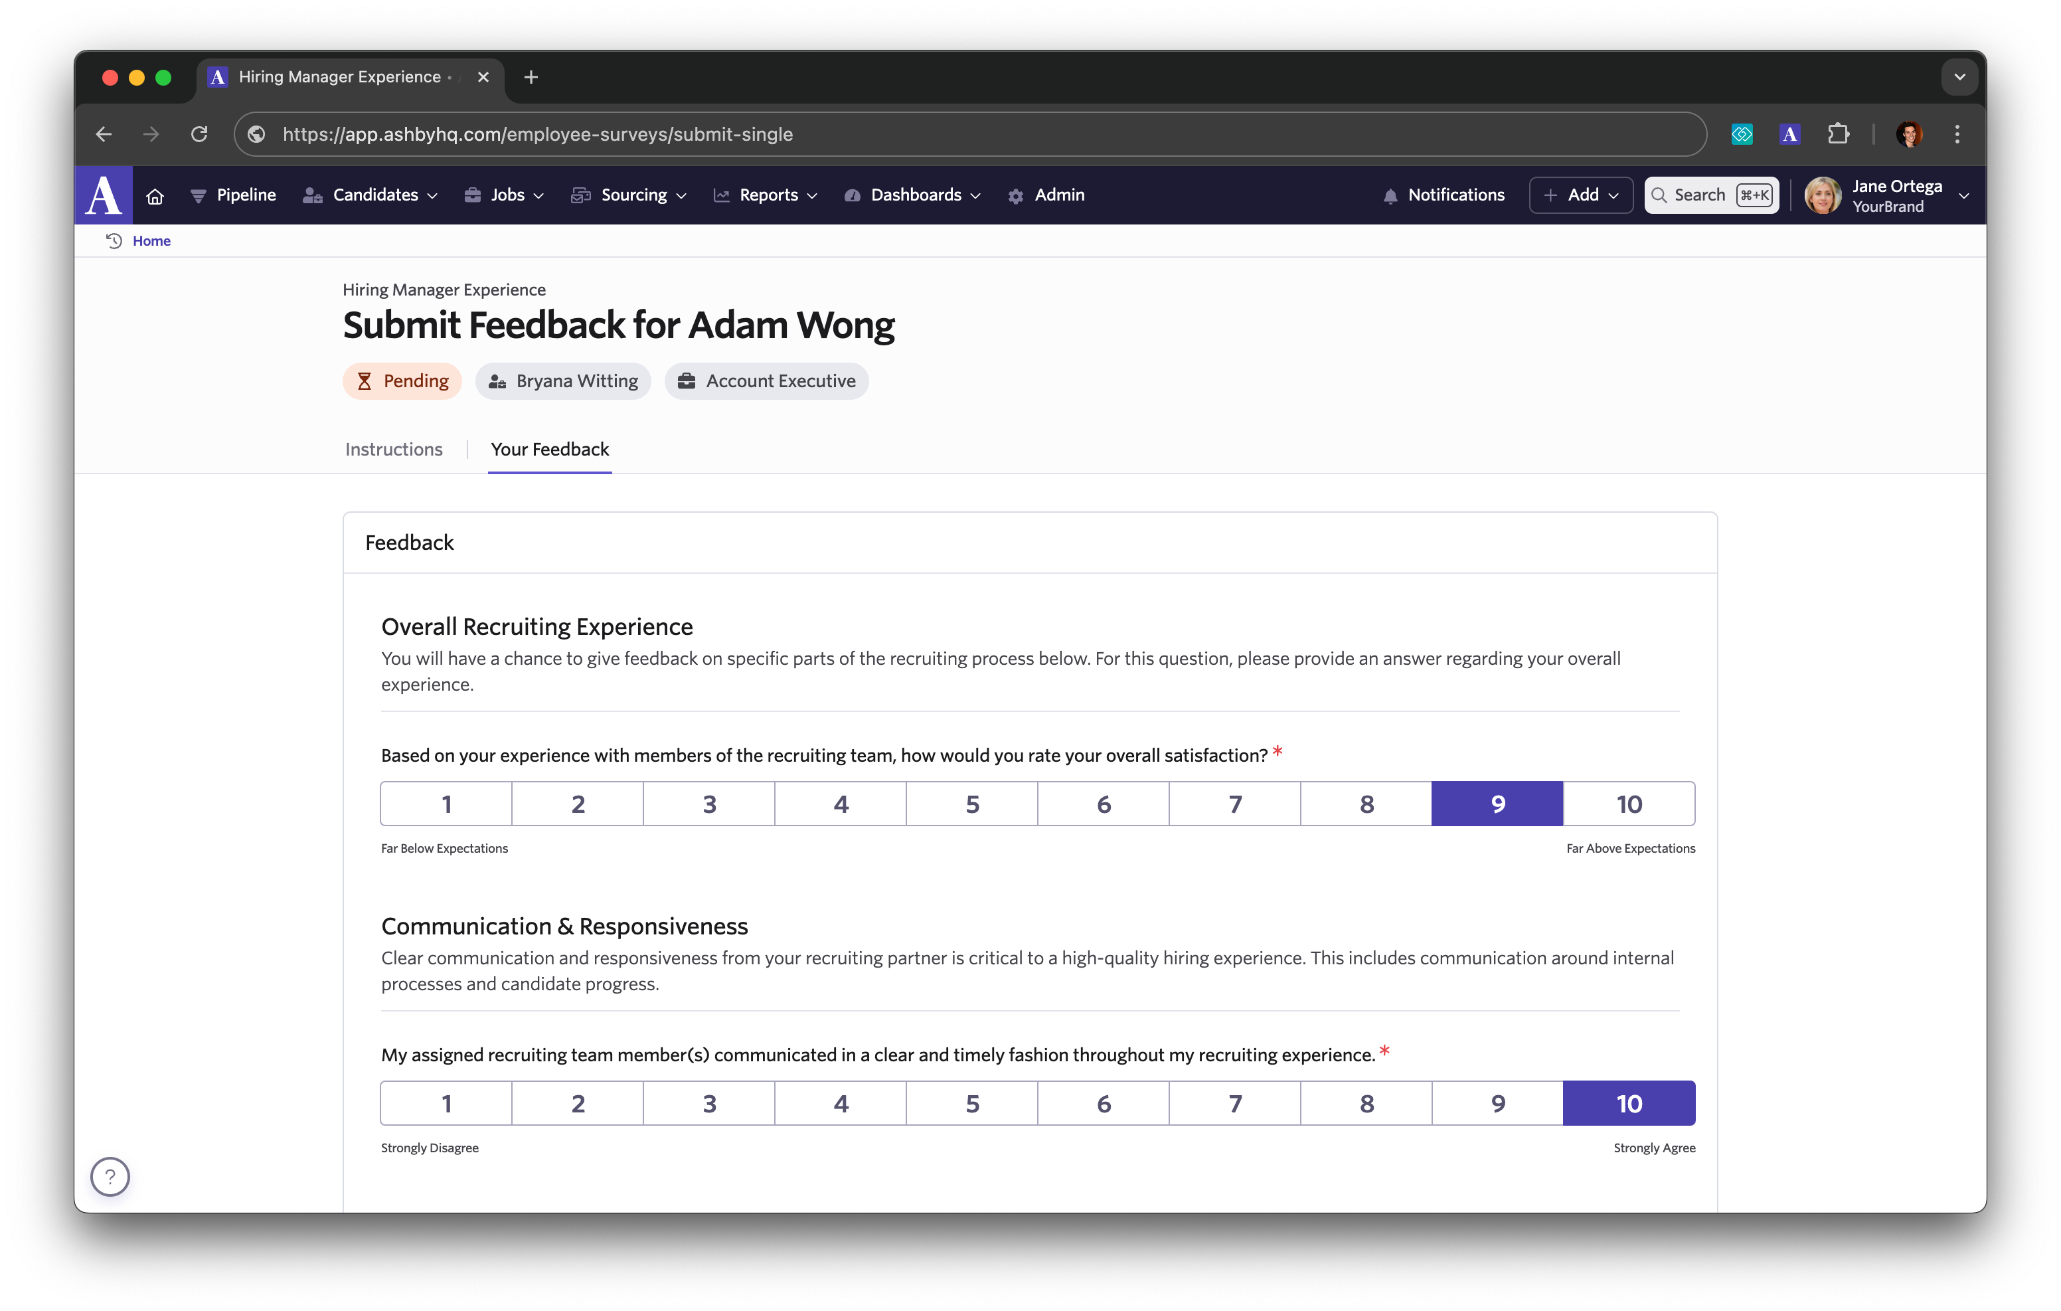This screenshot has width=2061, height=1311.
Task: Click the Candidates navigation icon
Action: [x=314, y=194]
